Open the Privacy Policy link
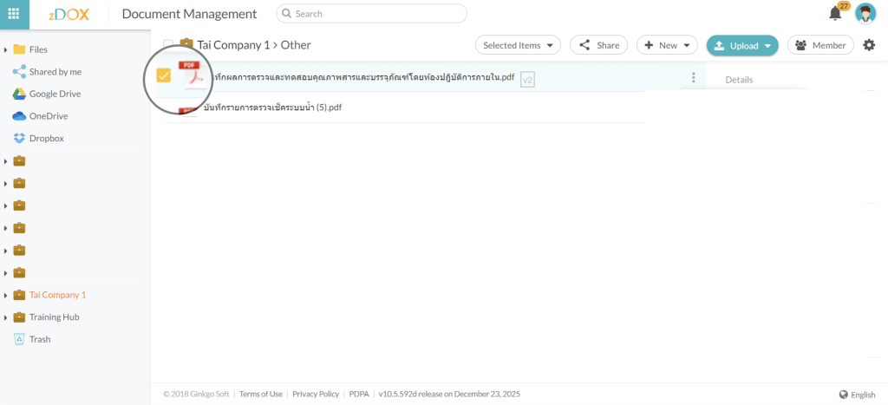Viewport: 888px width, 405px height. (x=316, y=395)
